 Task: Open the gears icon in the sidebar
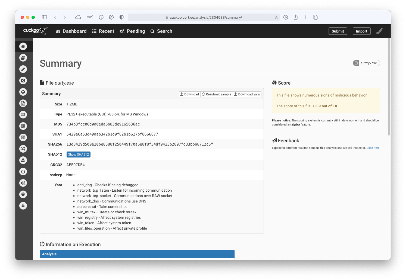(23, 183)
